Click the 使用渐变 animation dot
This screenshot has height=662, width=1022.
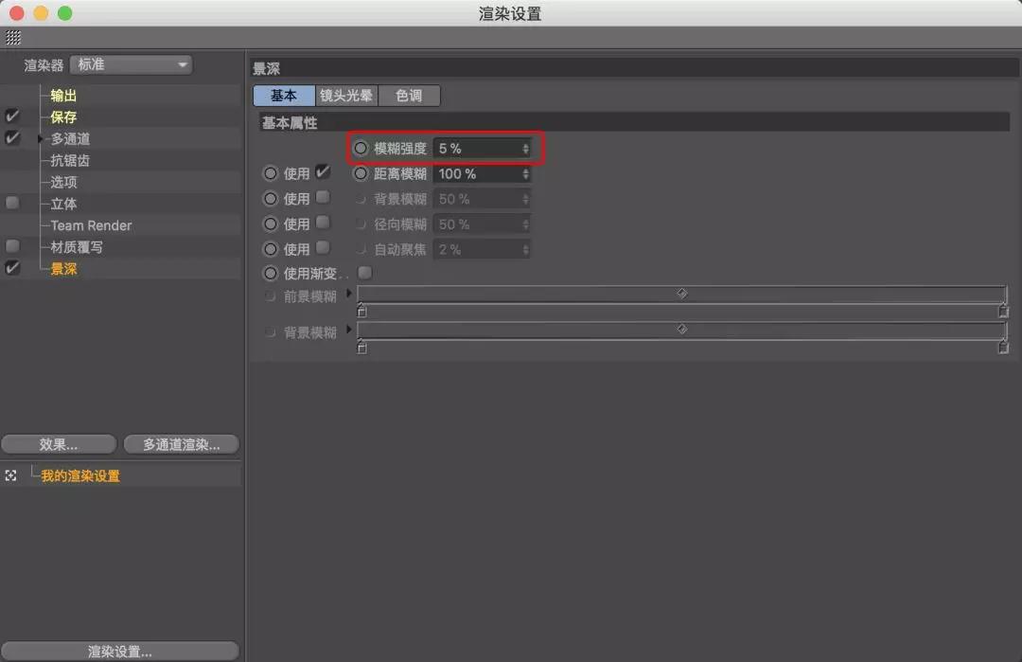click(270, 274)
